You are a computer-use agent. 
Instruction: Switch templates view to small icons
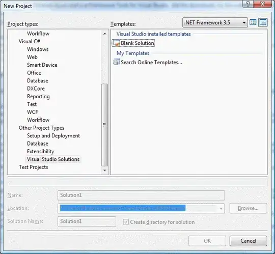[263, 22]
